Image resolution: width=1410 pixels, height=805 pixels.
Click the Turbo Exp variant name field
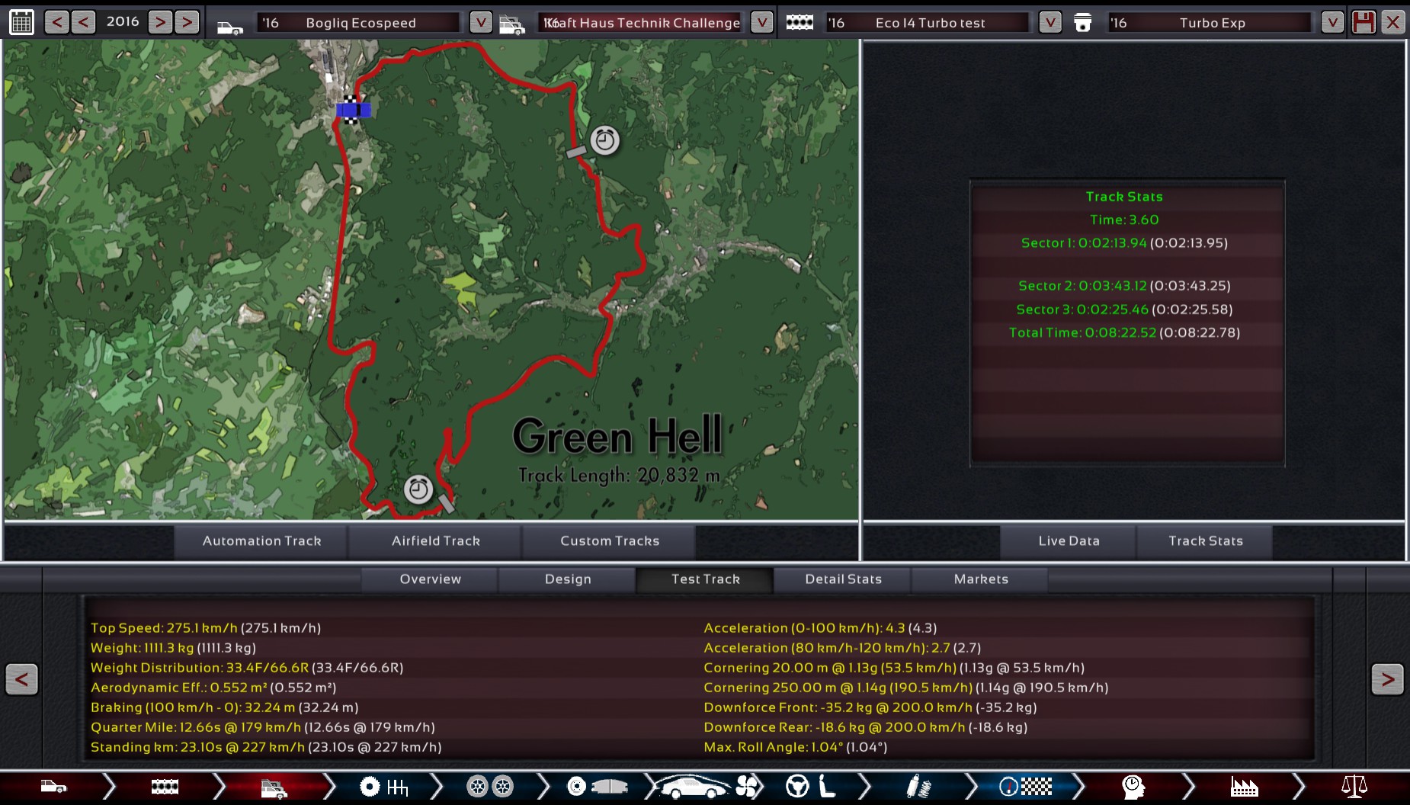click(1210, 23)
